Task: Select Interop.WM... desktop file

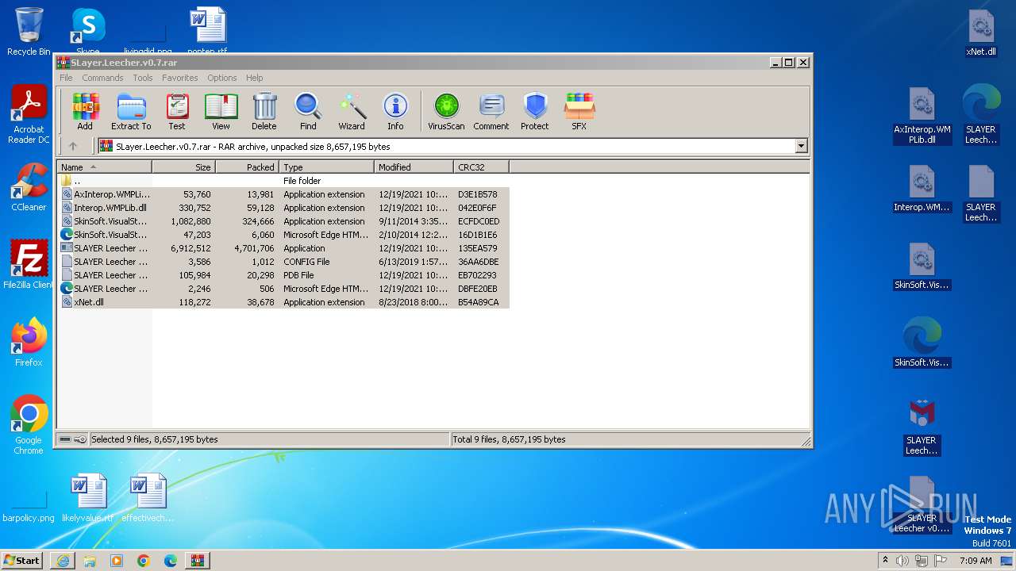Action: (x=922, y=188)
